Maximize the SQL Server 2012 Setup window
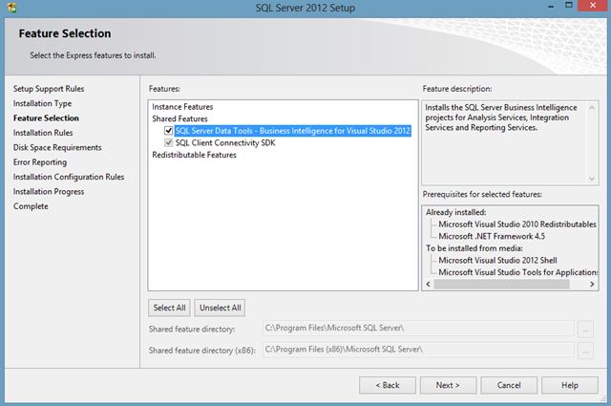This screenshot has height=406, width=611. (x=569, y=6)
